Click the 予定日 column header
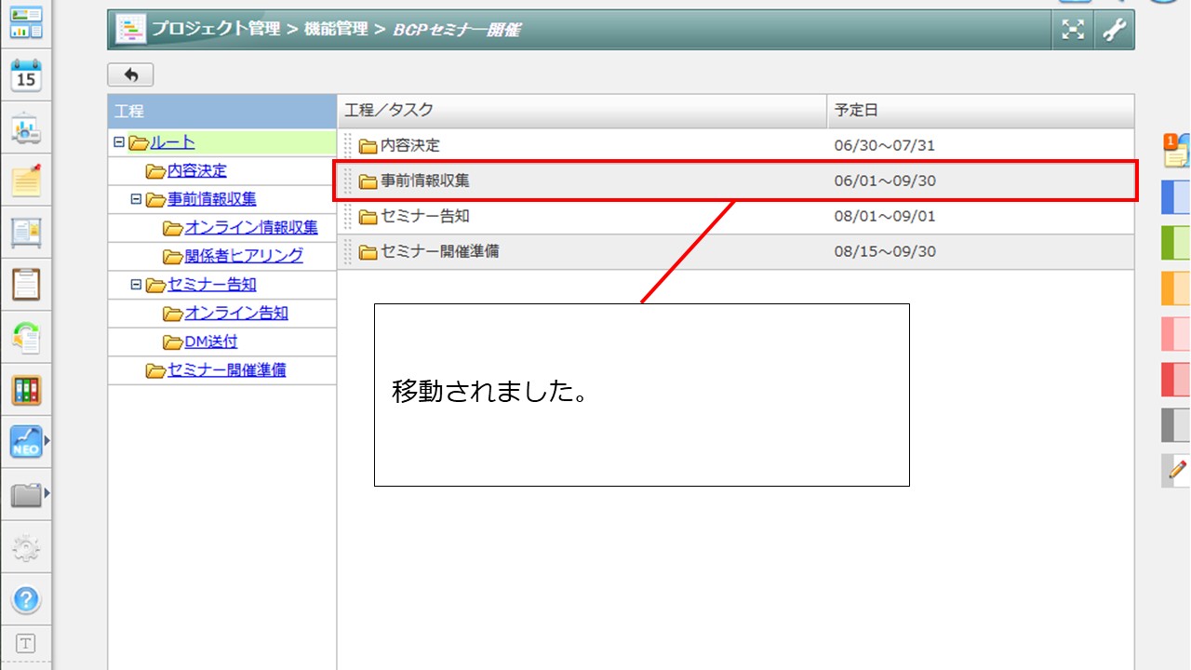This screenshot has height=670, width=1191. (x=981, y=111)
